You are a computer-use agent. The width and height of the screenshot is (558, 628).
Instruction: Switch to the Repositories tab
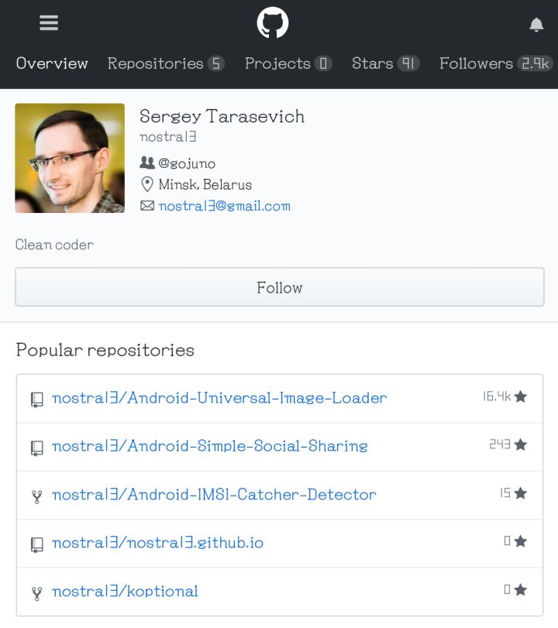pos(166,63)
